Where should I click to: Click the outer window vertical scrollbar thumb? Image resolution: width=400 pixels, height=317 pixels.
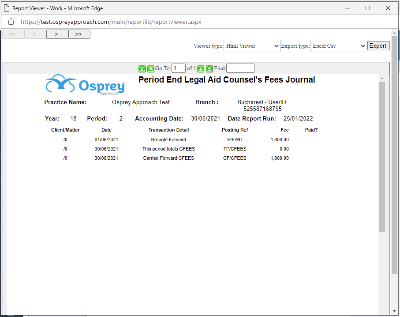[x=394, y=155]
